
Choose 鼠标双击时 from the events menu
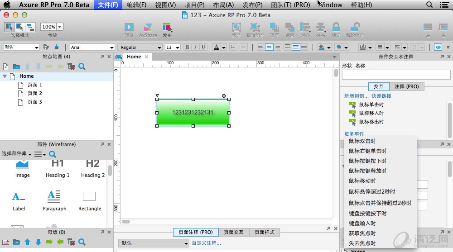tap(362, 141)
